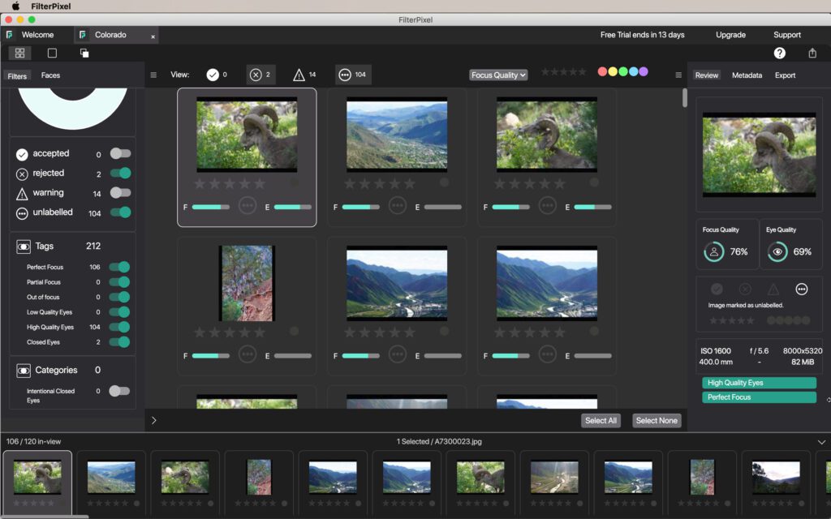
Task: Collapse the bottom filmstrip chevron
Action: (x=821, y=442)
